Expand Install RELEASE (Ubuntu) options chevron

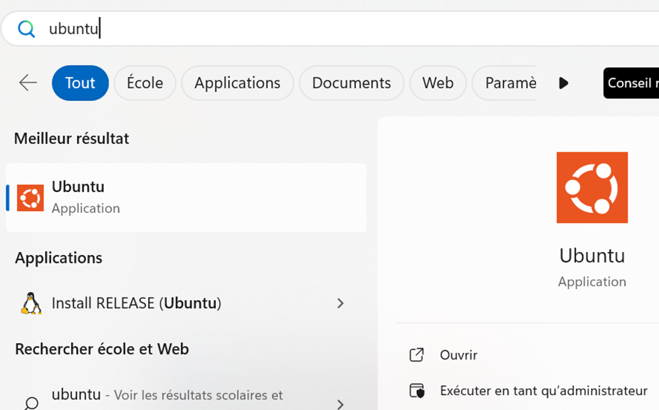[x=340, y=303]
